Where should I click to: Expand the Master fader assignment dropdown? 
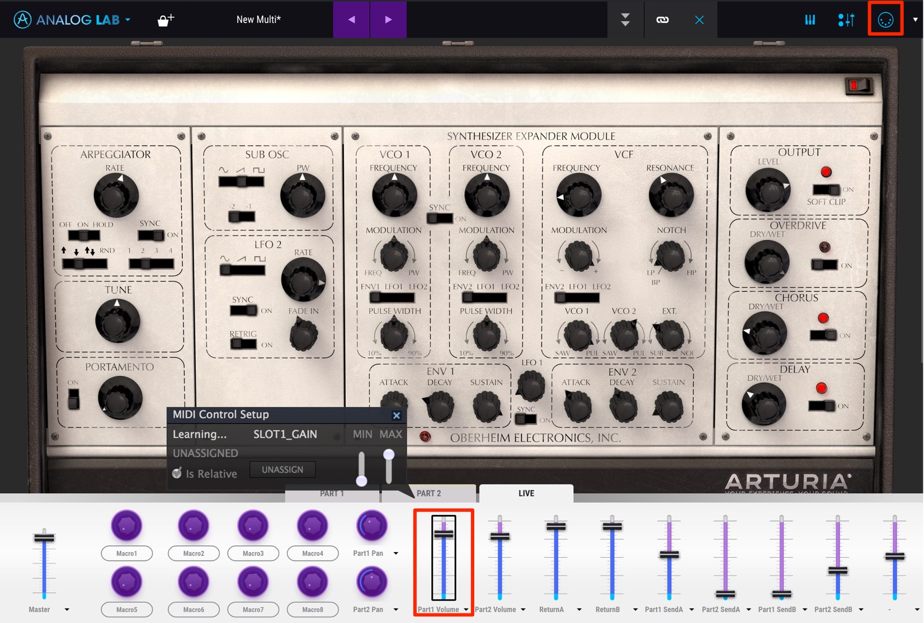pyautogui.click(x=67, y=610)
